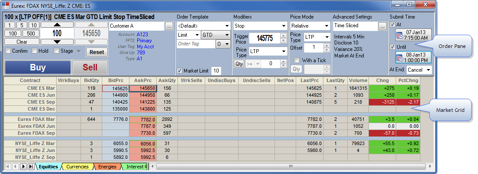Click the Sell button
The width and height of the screenshot is (478, 174).
click(90, 67)
